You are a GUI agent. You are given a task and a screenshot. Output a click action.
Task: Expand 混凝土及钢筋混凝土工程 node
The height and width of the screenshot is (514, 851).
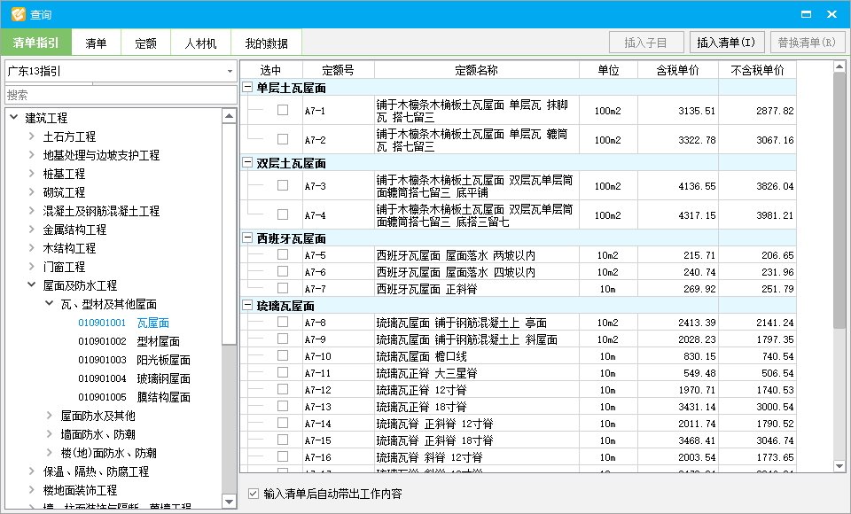(32, 211)
